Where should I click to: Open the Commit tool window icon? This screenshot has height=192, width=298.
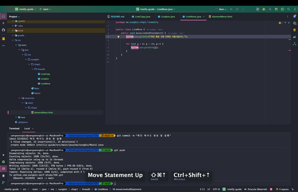click(x=3, y=23)
